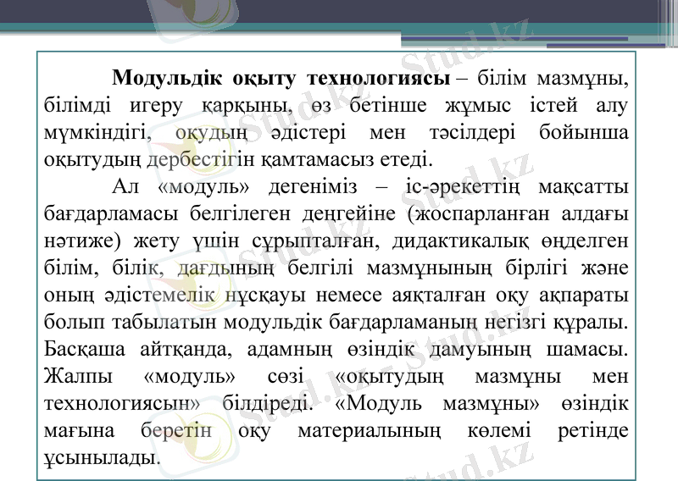Click the quoted phrase "«Модуль мазмұны»"
The height and width of the screenshot is (481, 678).
coord(437,403)
